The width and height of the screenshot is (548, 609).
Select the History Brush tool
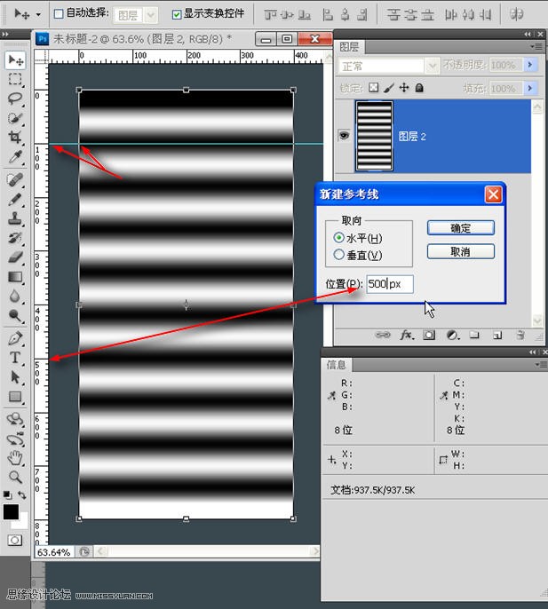pos(16,238)
